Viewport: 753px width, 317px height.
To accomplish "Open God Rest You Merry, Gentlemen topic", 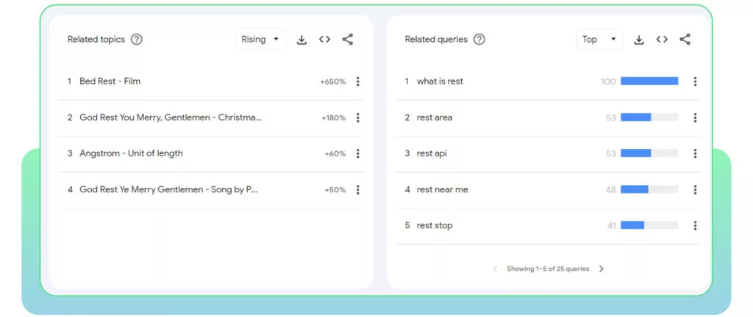I will [x=171, y=117].
